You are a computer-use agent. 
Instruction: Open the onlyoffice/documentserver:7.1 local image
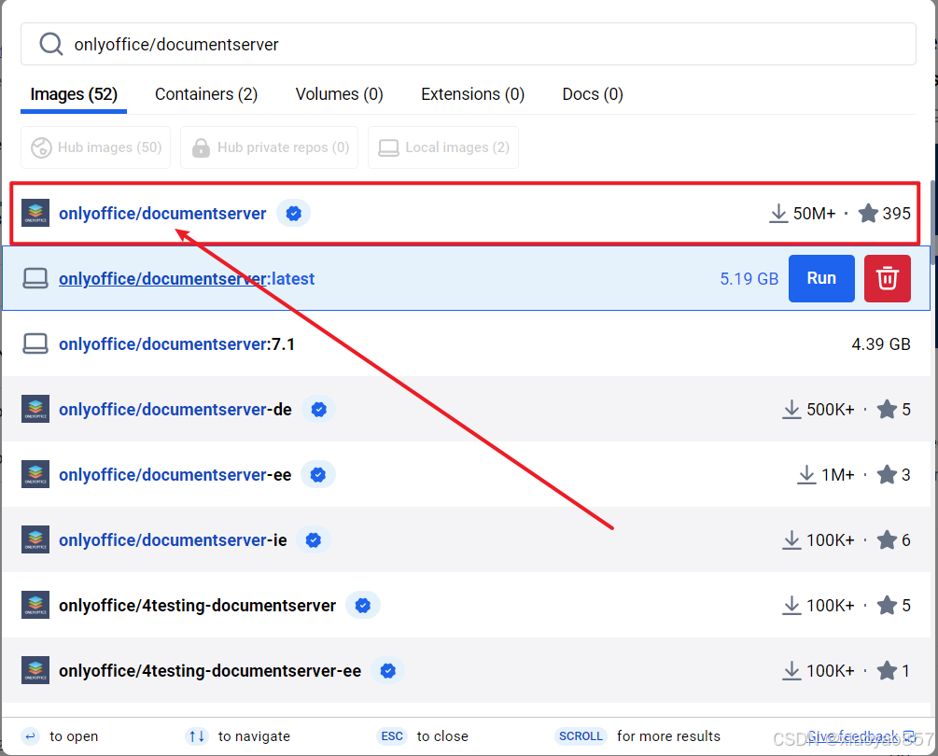pyautogui.click(x=176, y=343)
